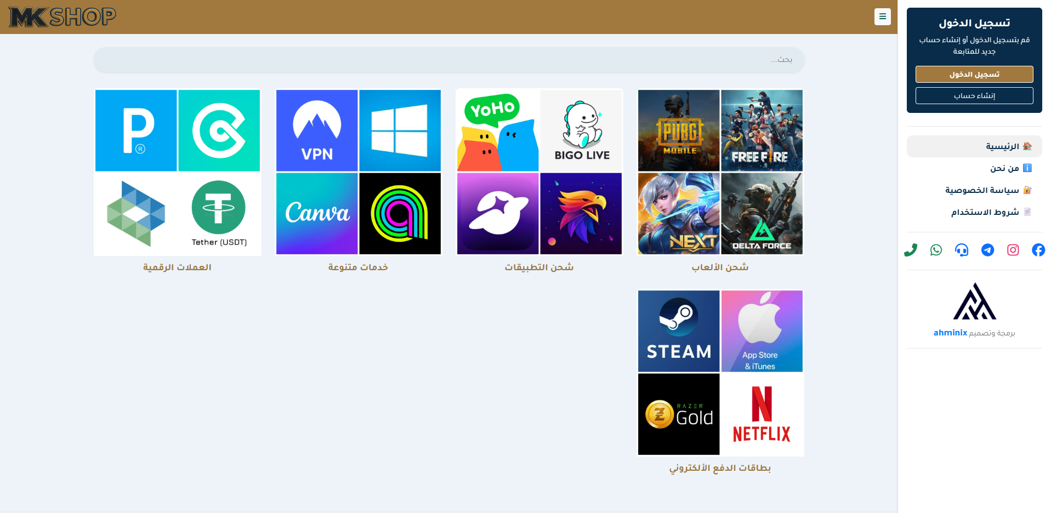Select the خدمات متنوعة category label
Screen dimensions: 1051x513
[358, 267]
